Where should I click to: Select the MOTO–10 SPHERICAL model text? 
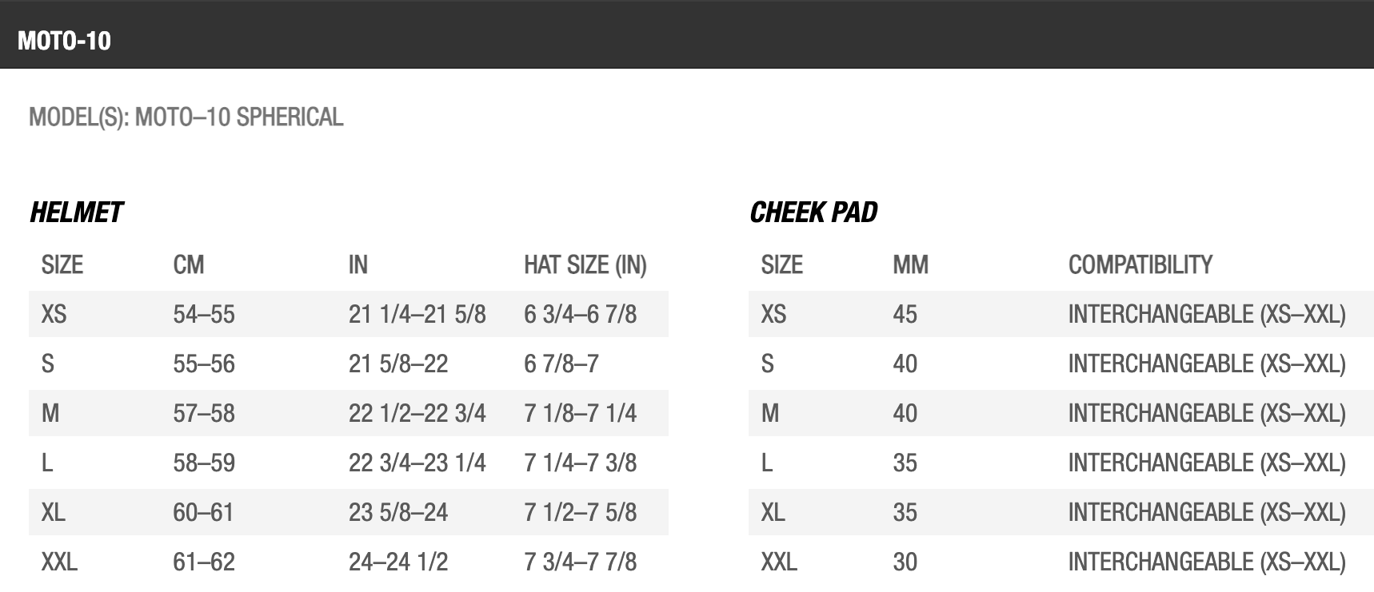coord(239,117)
